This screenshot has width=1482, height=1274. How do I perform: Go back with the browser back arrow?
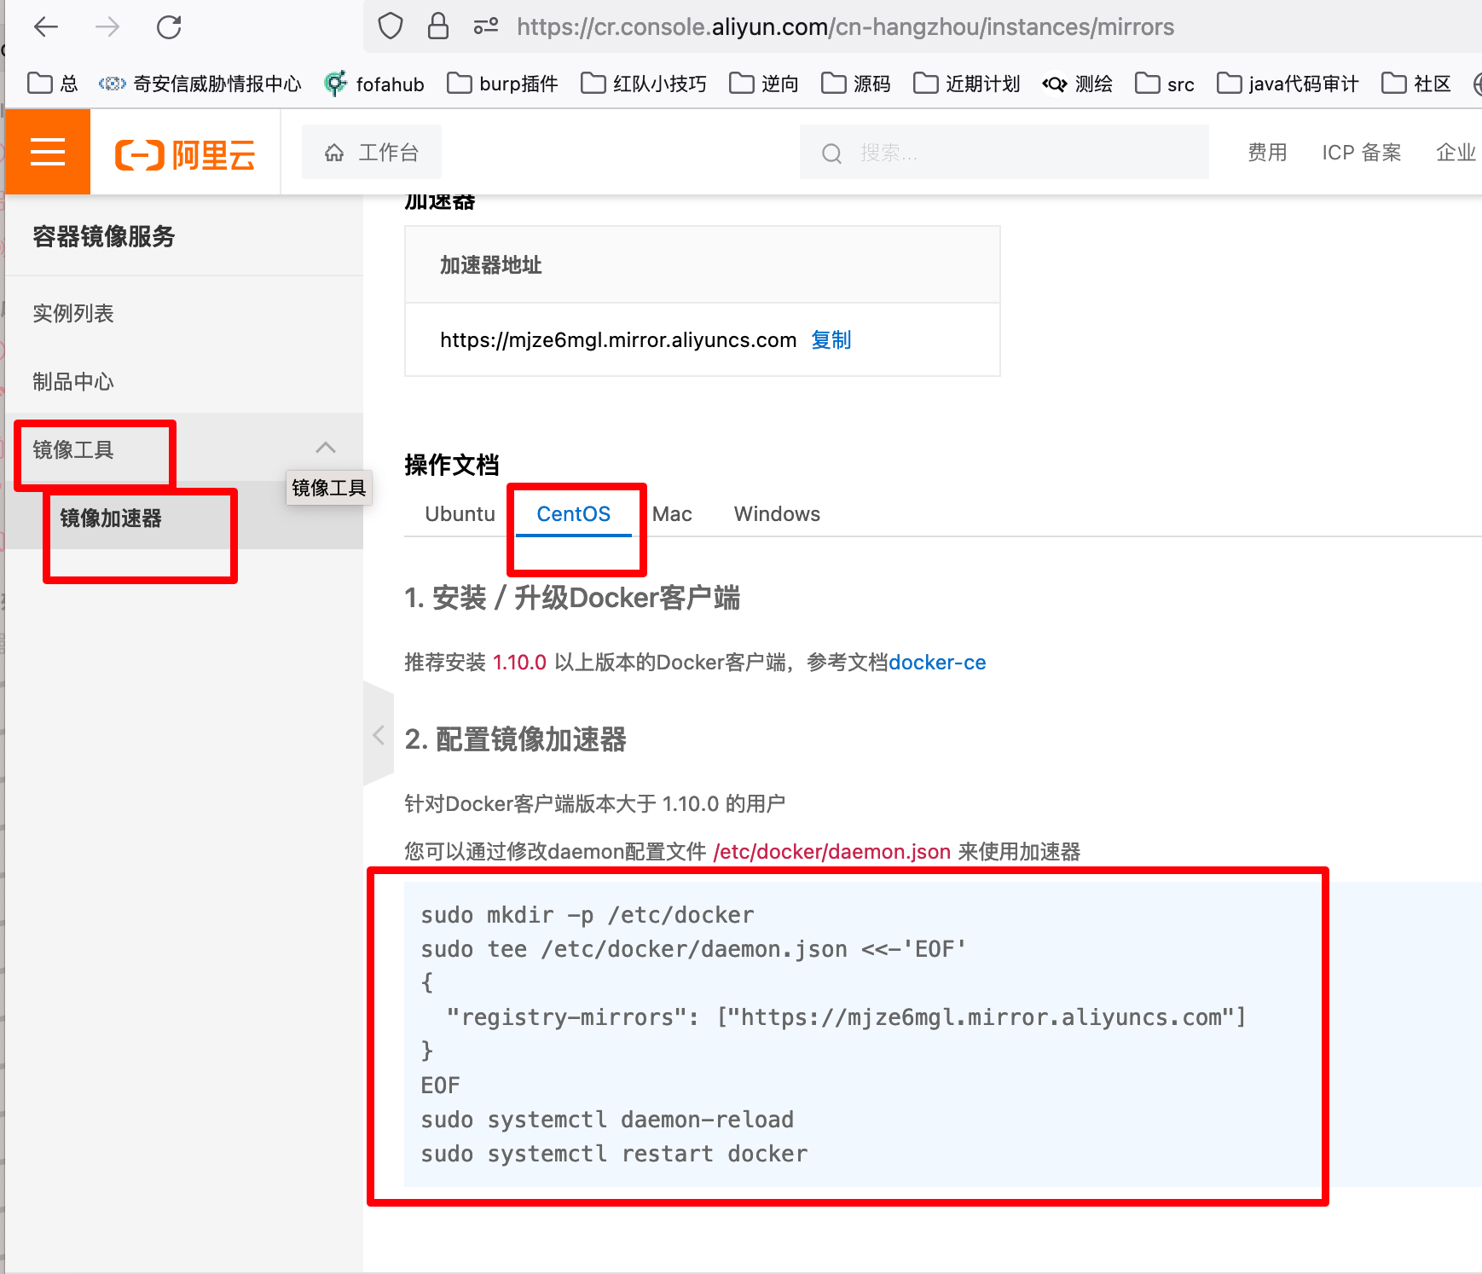(x=46, y=27)
